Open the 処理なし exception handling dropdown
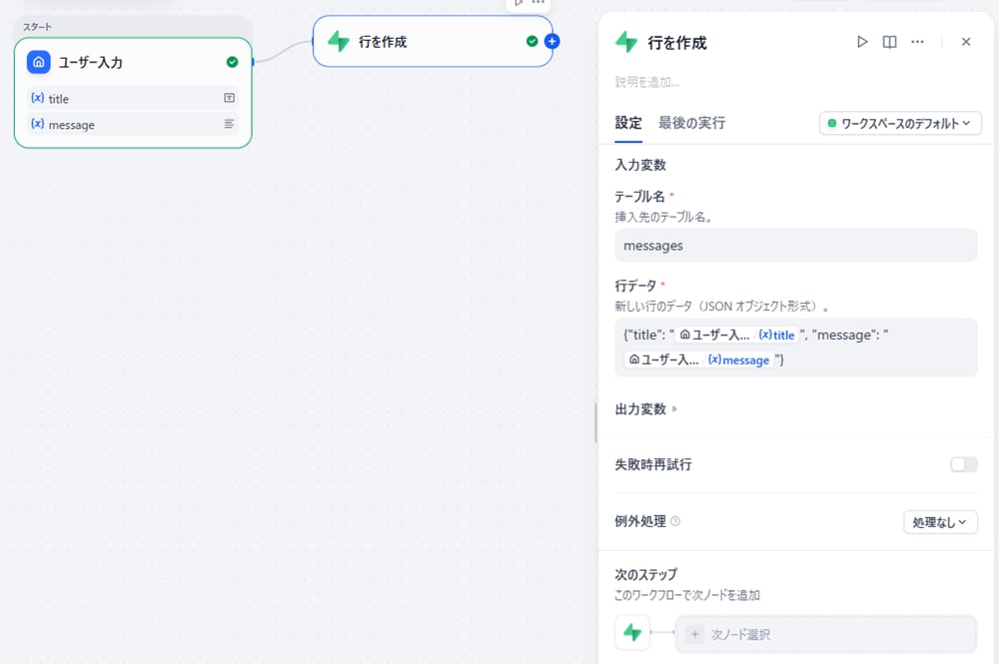The height and width of the screenshot is (664, 999). click(939, 522)
